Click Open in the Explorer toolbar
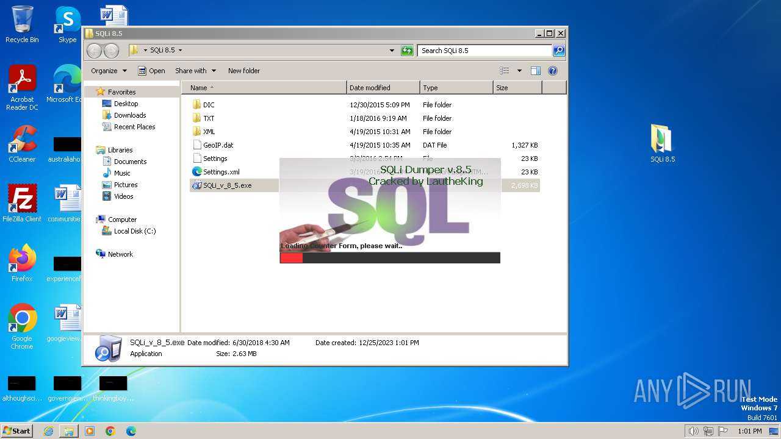Viewport: 781px width, 439px height. [x=151, y=71]
